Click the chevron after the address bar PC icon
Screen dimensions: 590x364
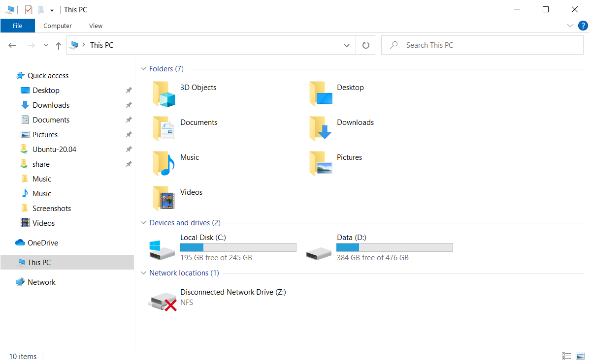point(84,45)
